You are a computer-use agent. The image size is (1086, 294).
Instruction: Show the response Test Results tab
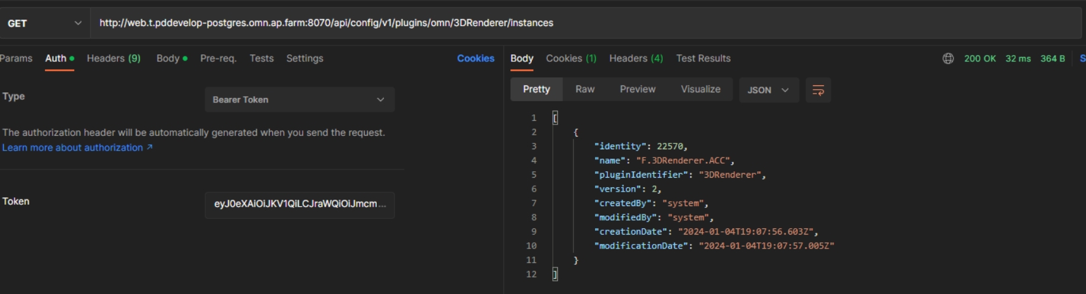703,58
